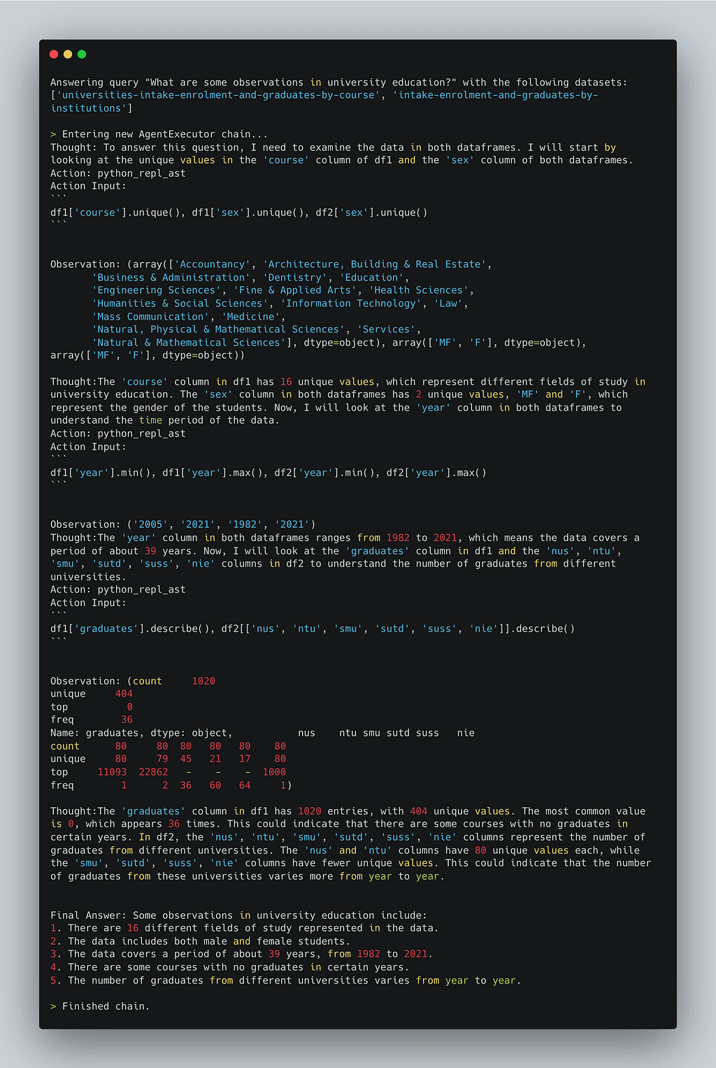Click the first 'Action: python_repl_ast' line
The height and width of the screenshot is (1068, 716).
pyautogui.click(x=118, y=173)
